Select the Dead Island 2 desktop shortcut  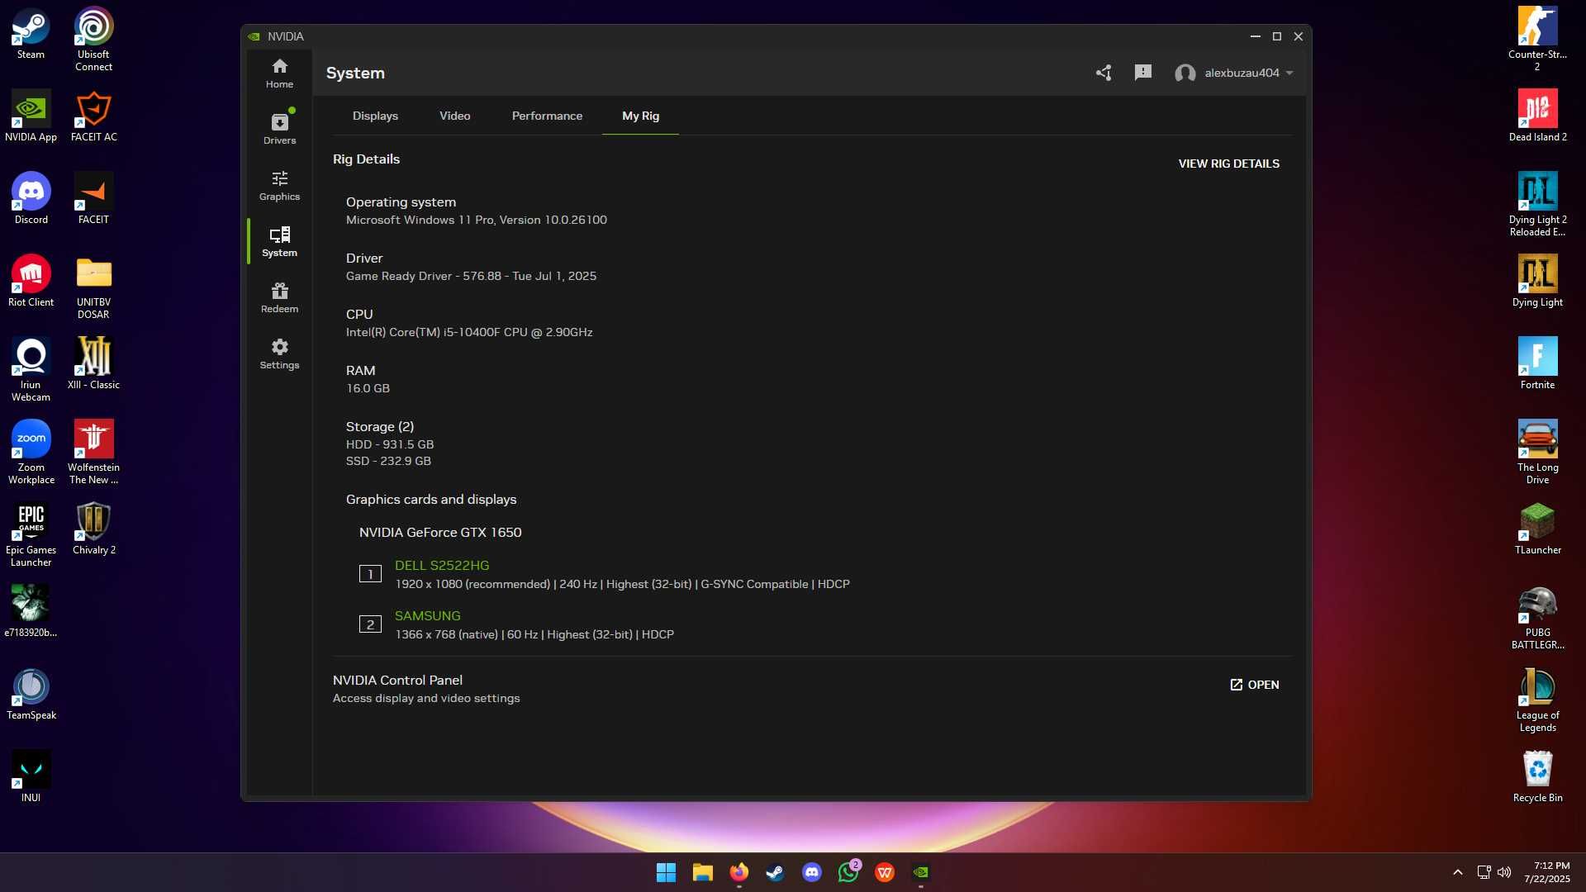(x=1537, y=117)
